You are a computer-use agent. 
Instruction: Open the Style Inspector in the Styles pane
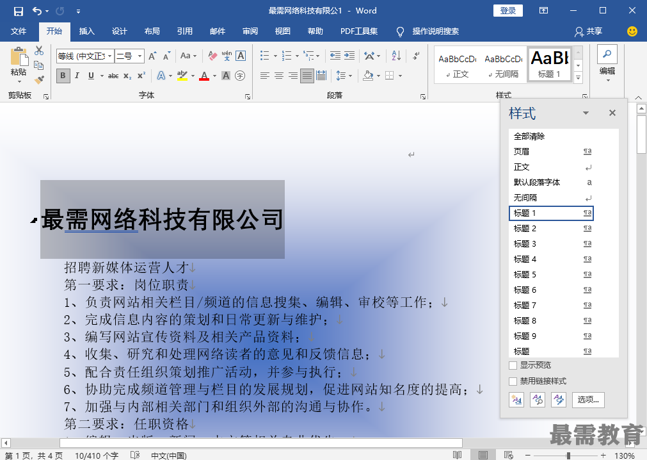coord(538,400)
